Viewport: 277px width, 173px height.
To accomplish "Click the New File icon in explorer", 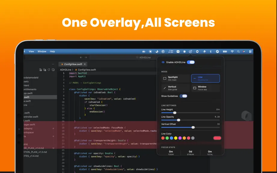I will 41,70.
